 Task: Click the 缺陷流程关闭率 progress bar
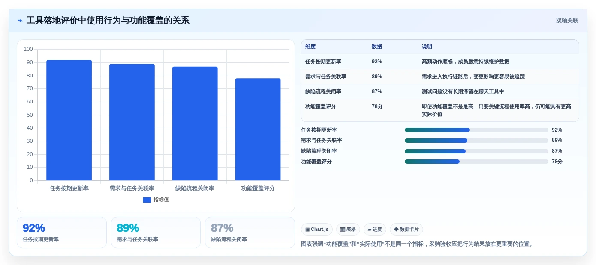(476, 151)
